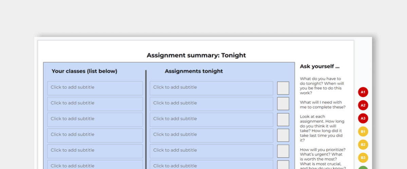Select the red A2 priority circle
This screenshot has height=169, width=407.
click(x=363, y=105)
